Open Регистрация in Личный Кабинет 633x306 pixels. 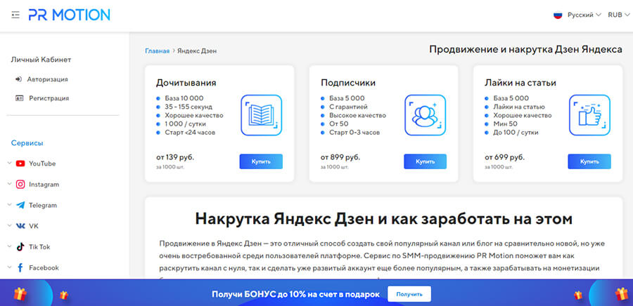point(49,98)
